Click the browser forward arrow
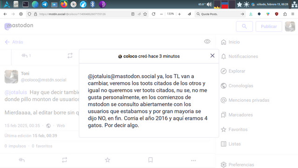This screenshot has width=298, height=168. coord(13,14)
